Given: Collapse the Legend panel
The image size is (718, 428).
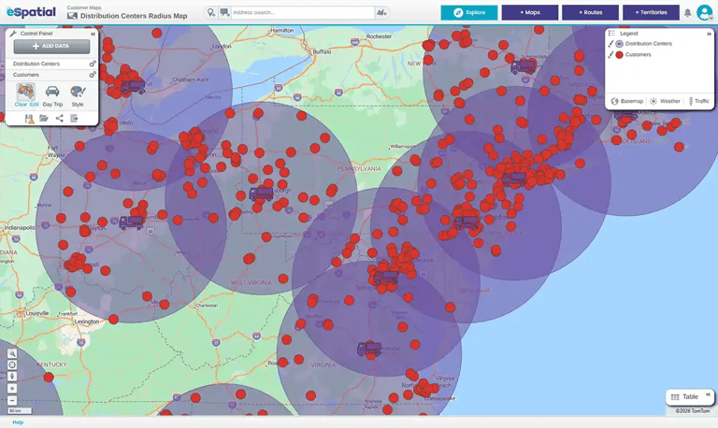Looking at the screenshot, I should coord(709,34).
